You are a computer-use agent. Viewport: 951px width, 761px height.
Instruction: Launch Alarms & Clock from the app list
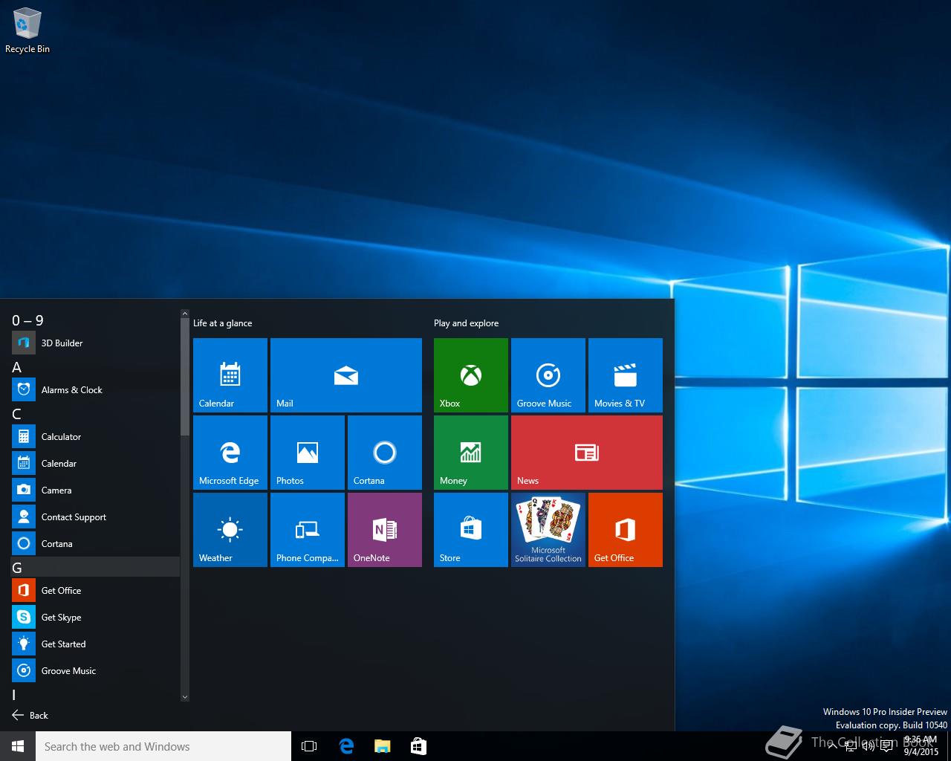pos(95,389)
